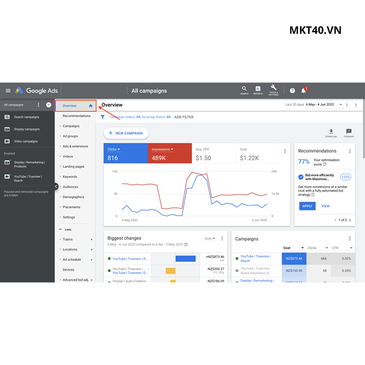Click the Display campaigns icon

point(7,129)
